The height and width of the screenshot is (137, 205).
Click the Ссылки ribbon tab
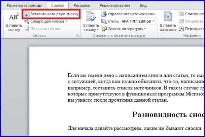(x=57, y=5)
